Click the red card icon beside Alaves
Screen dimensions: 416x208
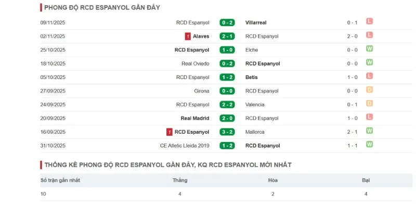tap(188, 36)
